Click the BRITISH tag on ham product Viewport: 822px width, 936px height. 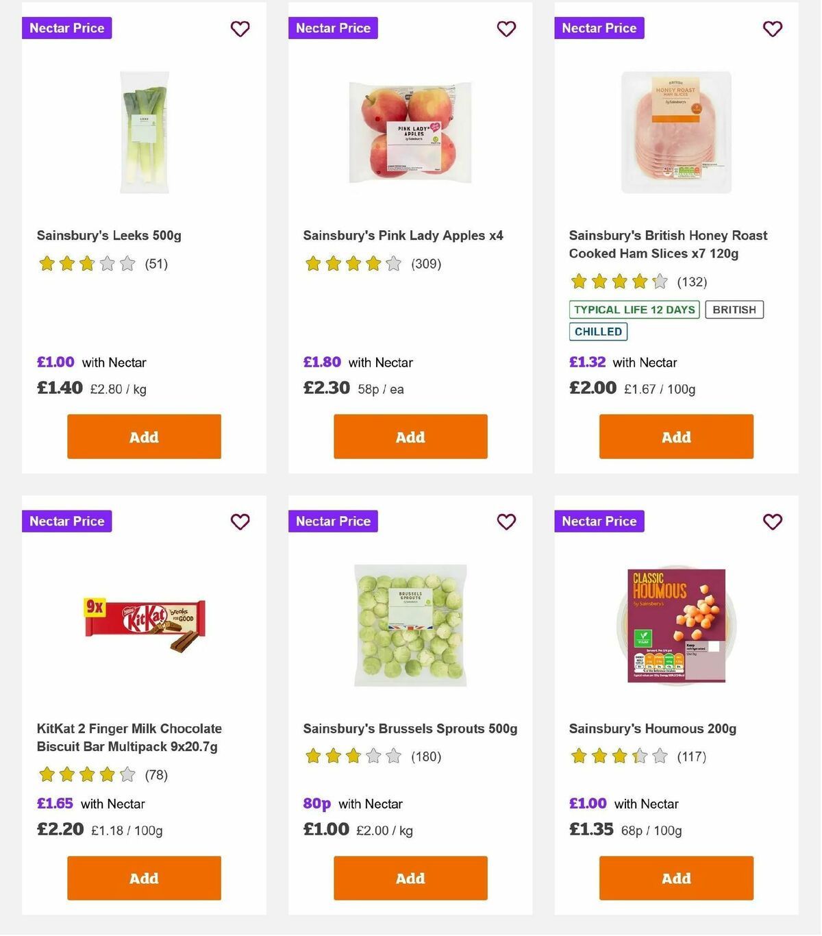tap(734, 310)
